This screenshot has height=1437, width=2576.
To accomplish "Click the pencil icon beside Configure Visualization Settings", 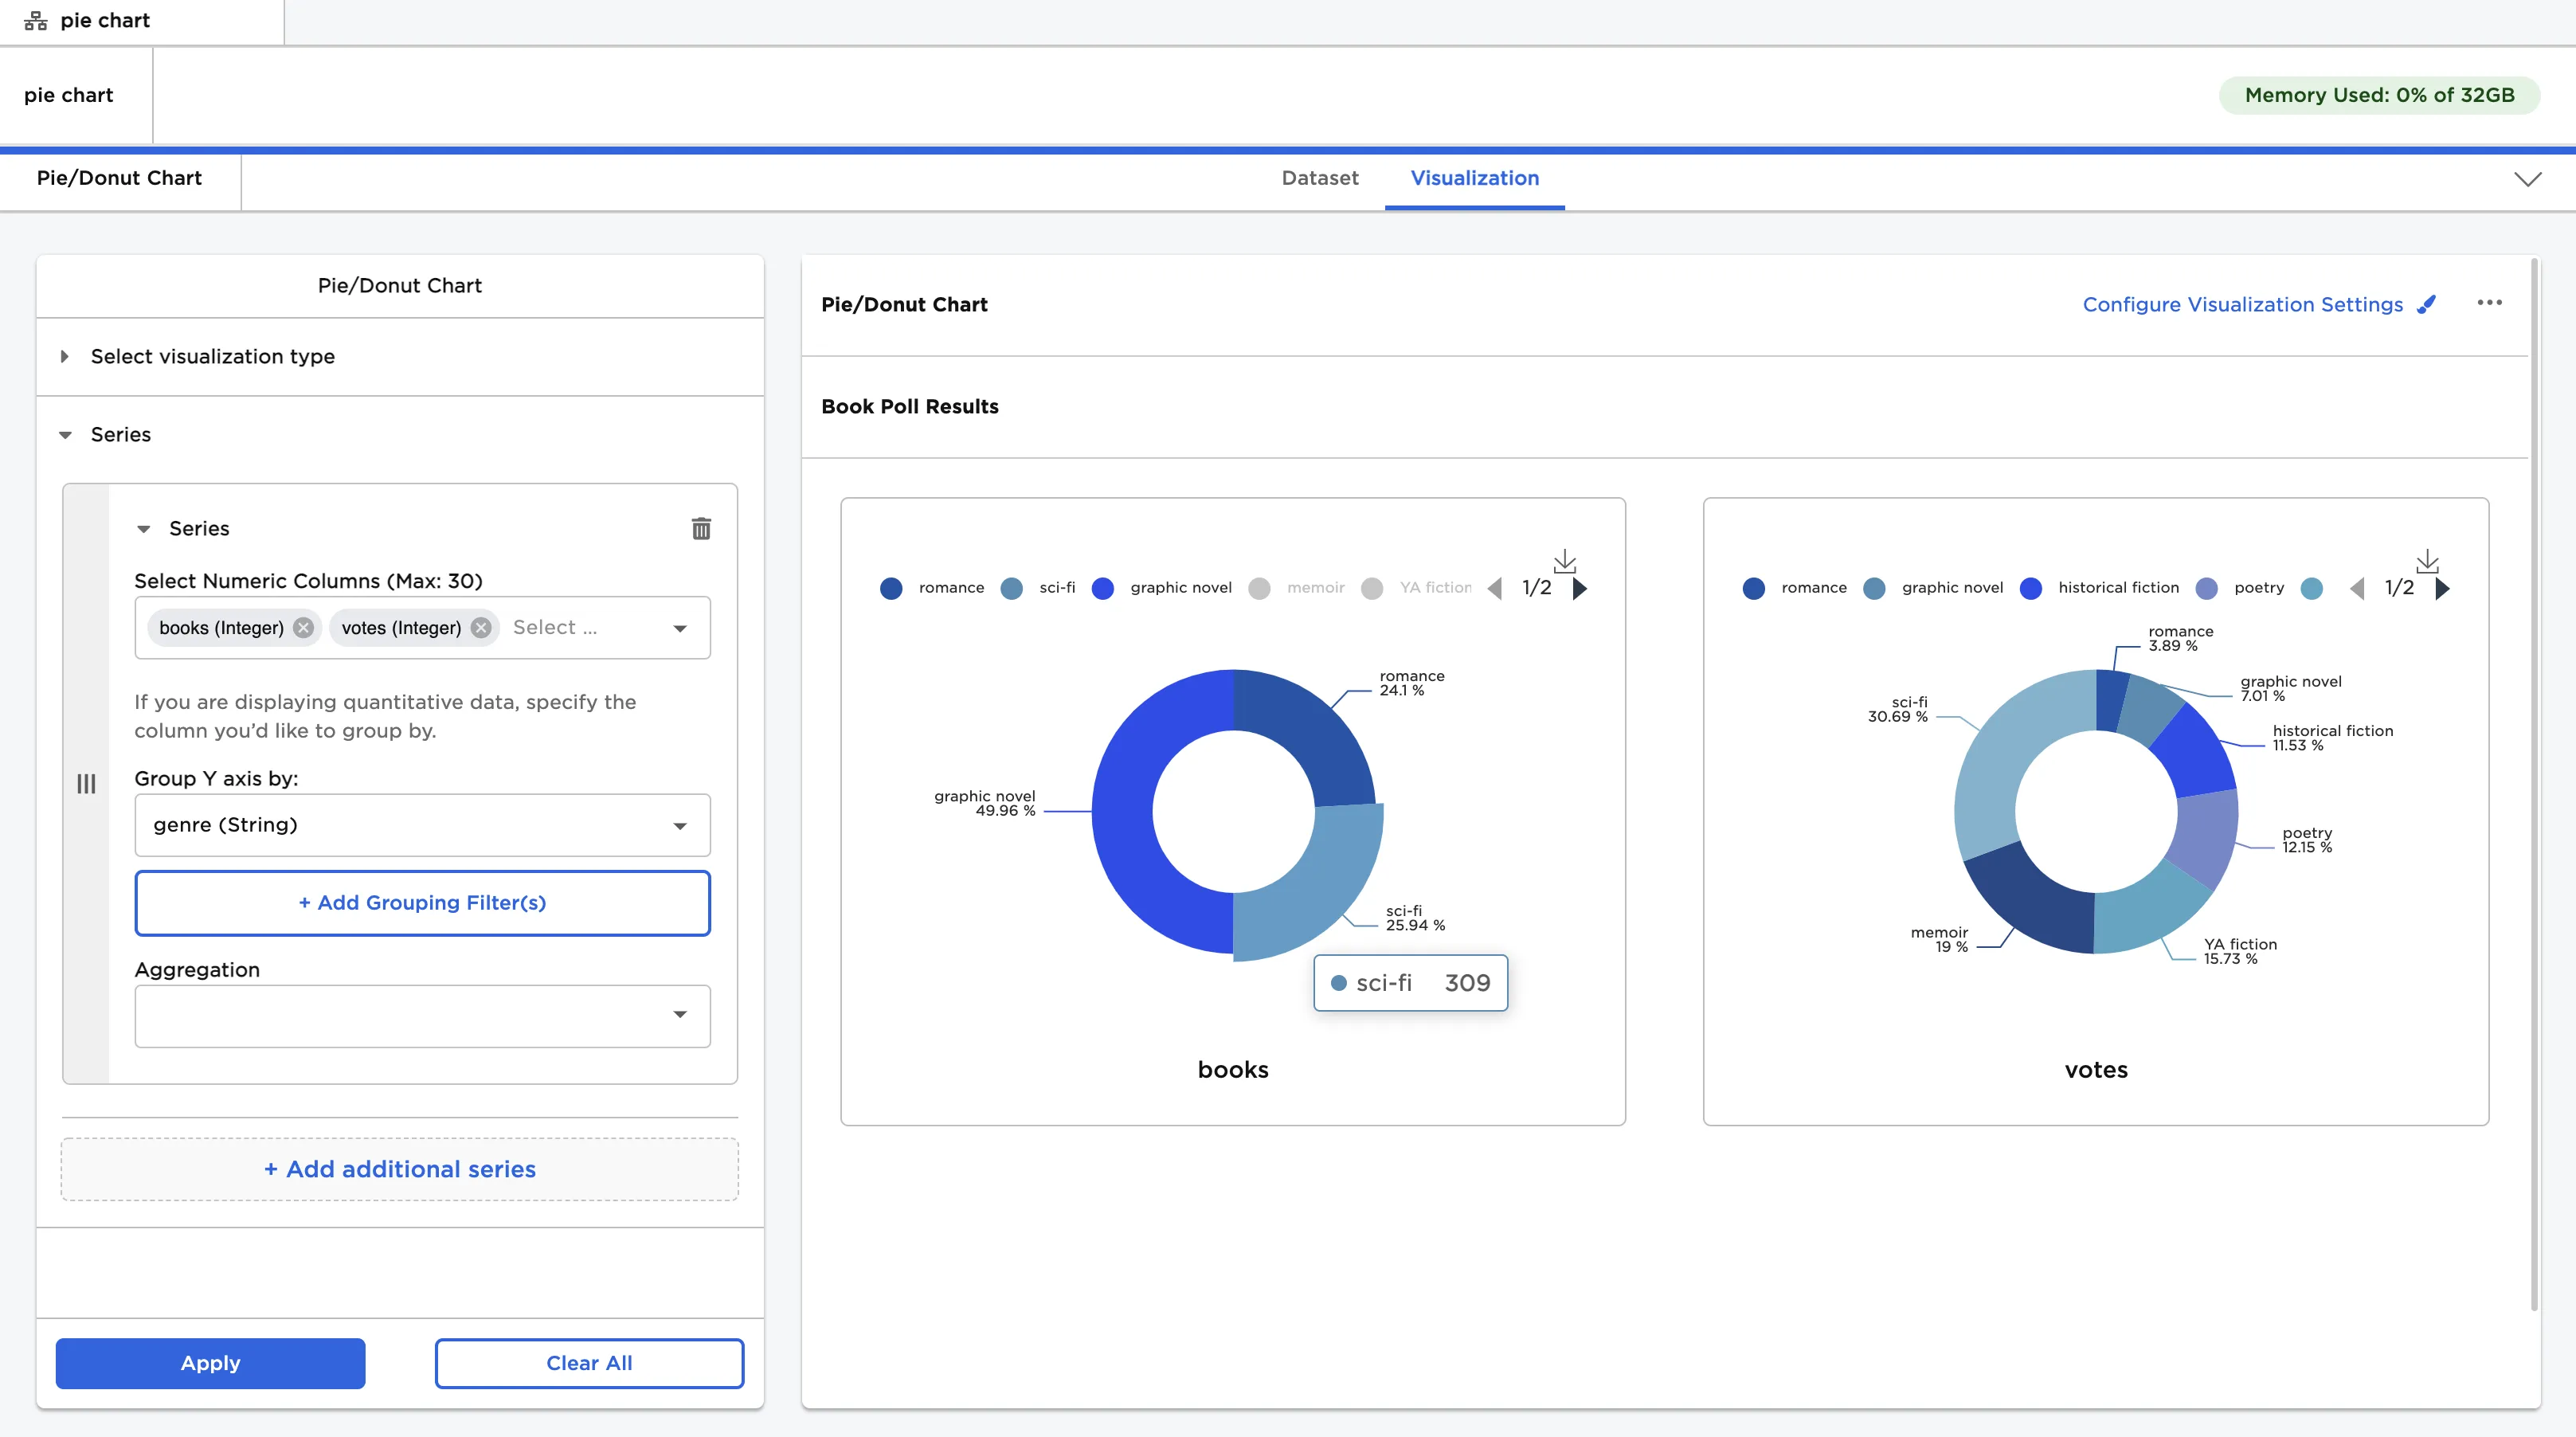I will [x=2427, y=305].
